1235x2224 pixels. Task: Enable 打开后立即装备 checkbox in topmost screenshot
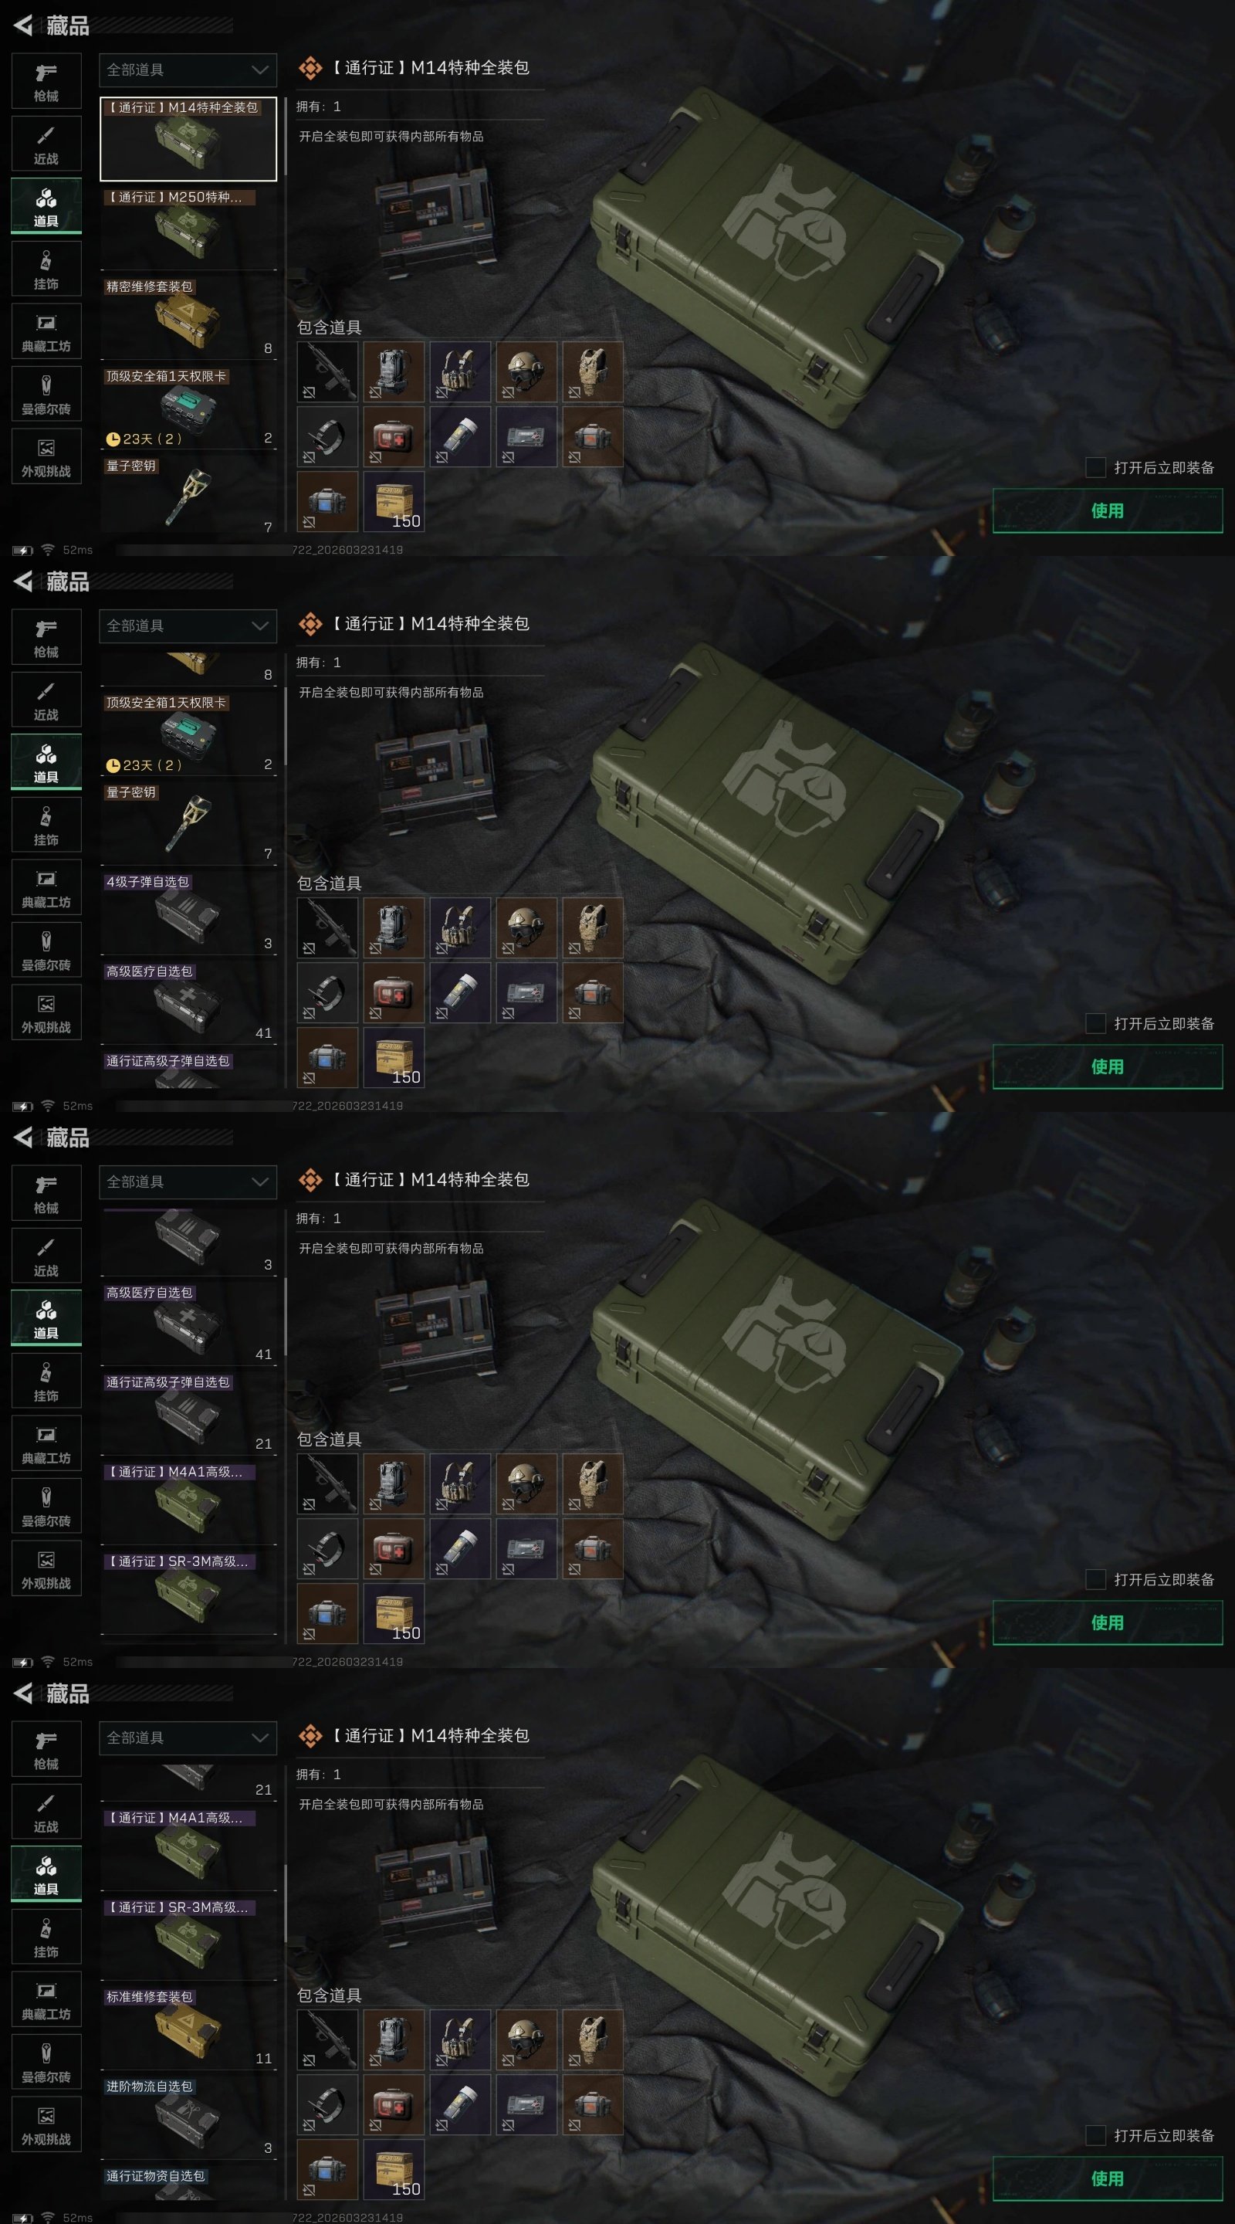(x=1095, y=467)
